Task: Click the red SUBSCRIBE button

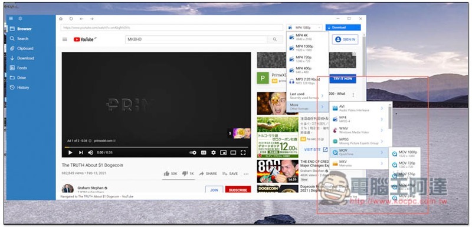Action: coord(238,190)
